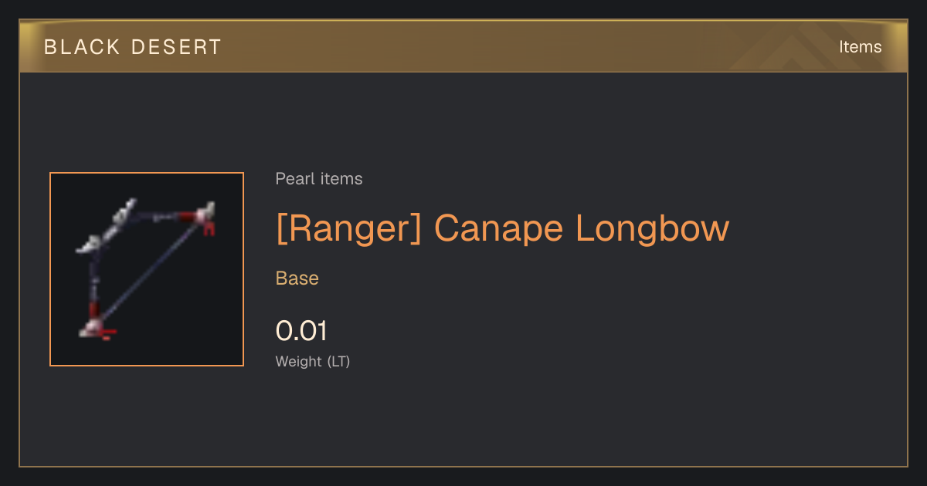Click the bow's lower-left red limb tip

(x=95, y=324)
